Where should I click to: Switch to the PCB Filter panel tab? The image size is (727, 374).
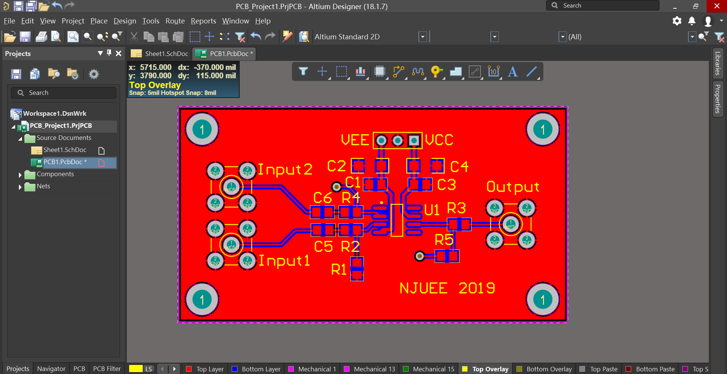[x=107, y=369]
